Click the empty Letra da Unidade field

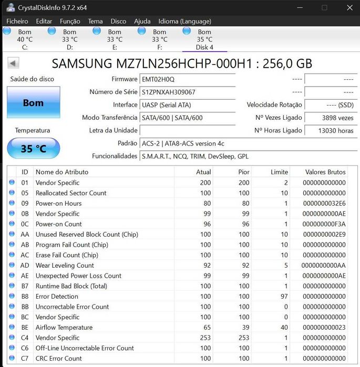[x=188, y=130]
